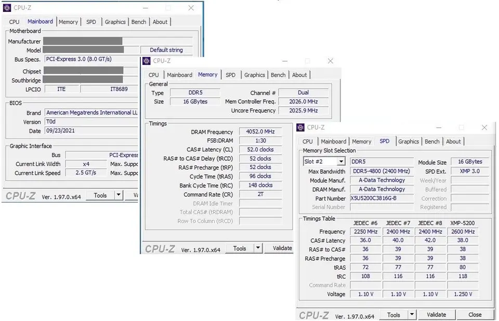Switch to the Memory tab in the Mainboard window
This screenshot has width=499, height=321.
(68, 22)
